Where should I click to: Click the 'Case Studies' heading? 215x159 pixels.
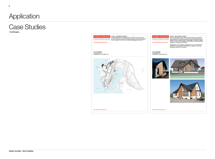pyautogui.click(x=27, y=27)
